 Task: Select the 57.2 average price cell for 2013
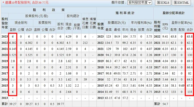pyautogui.click(x=125, y=98)
